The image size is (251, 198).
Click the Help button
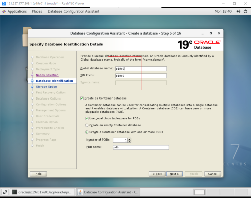pos(38,174)
